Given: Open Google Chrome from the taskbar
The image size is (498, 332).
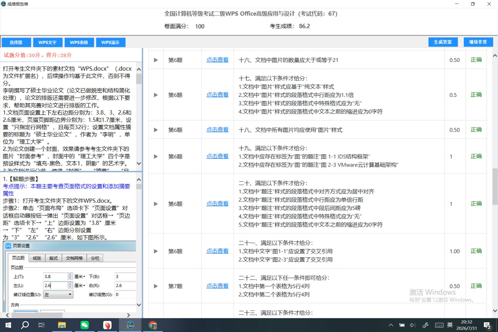Looking at the screenshot, I should (x=153, y=325).
